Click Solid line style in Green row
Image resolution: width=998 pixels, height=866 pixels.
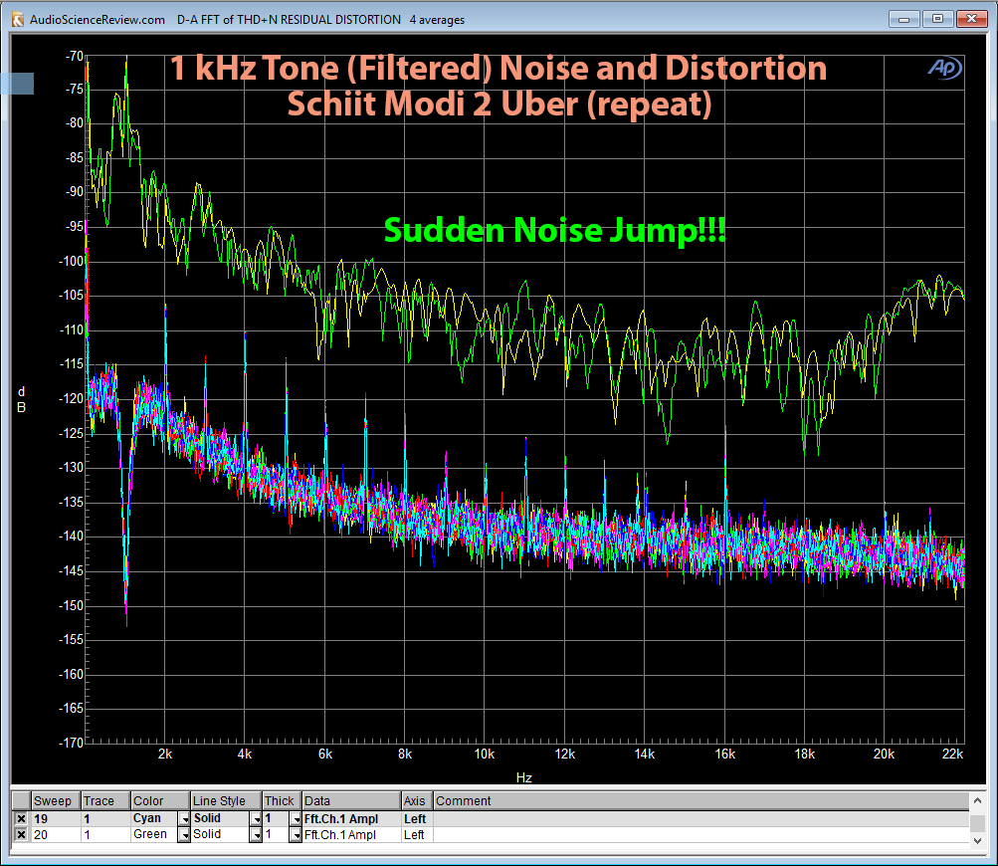click(x=220, y=835)
